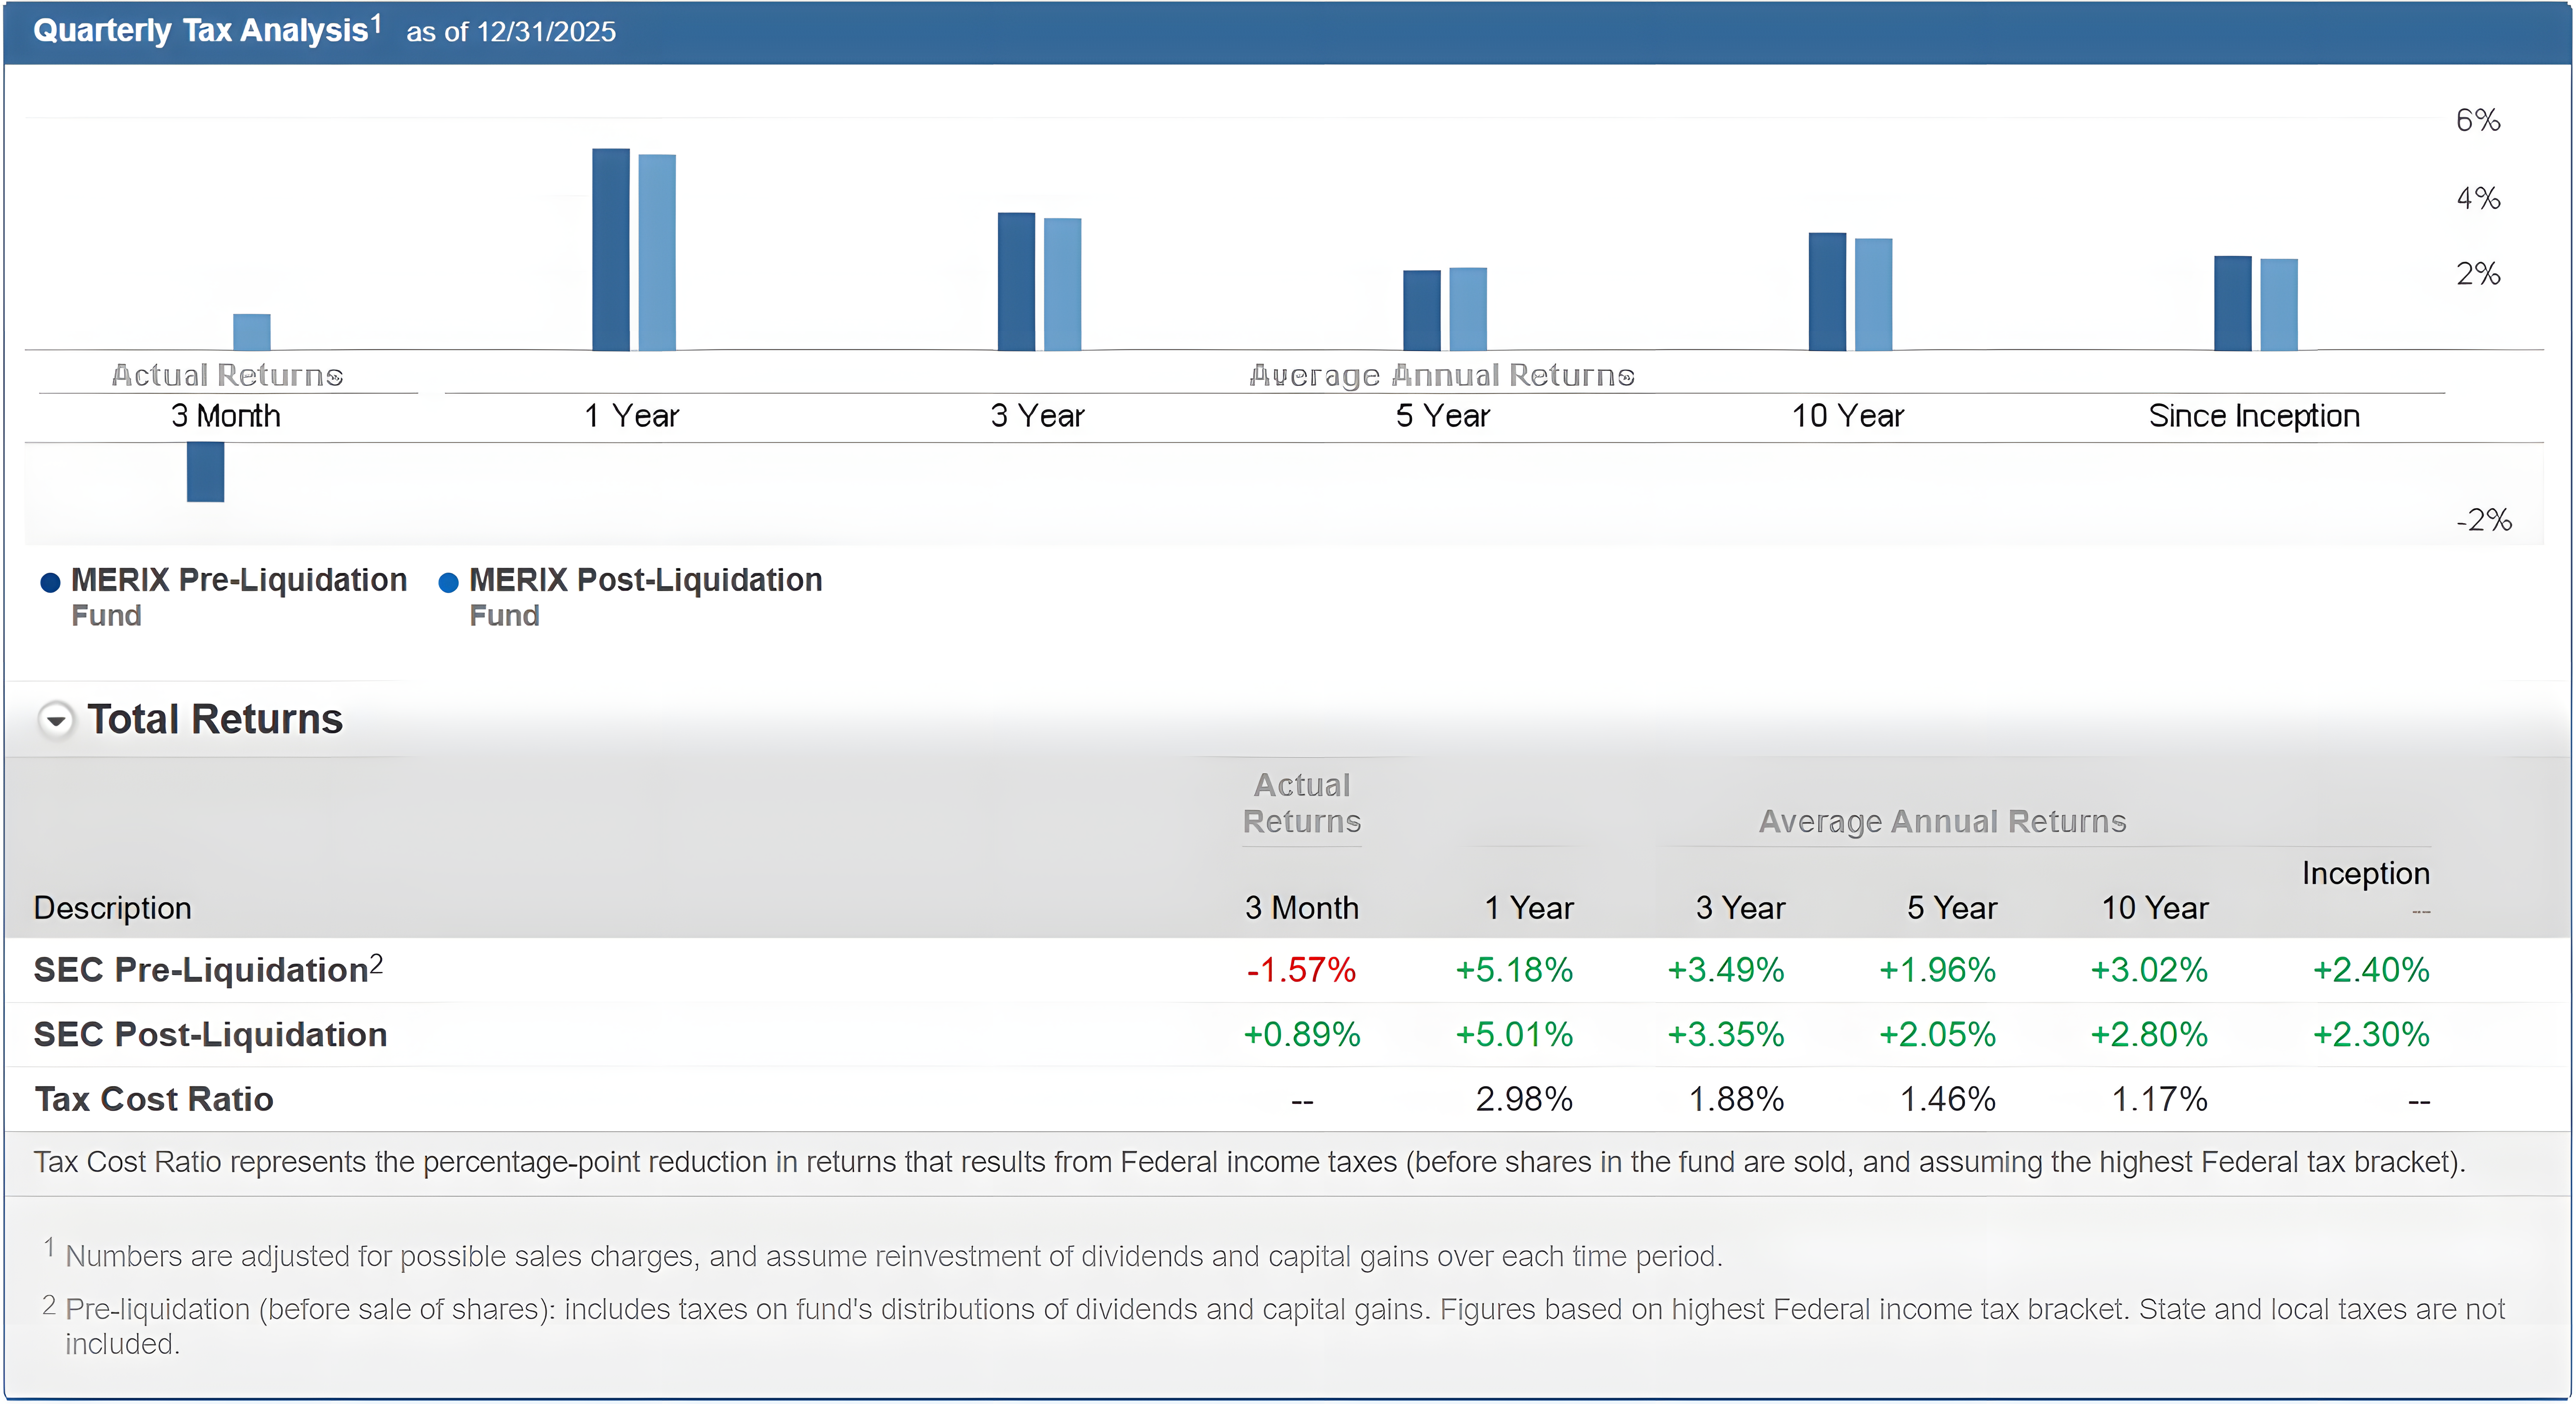Click the -1.57% 3 Month return value
This screenshot has width=2576, height=1404.
[1300, 970]
